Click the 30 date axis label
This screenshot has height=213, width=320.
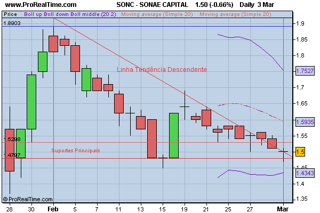pos(31,209)
